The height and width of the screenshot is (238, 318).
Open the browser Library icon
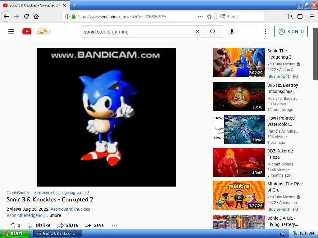point(290,16)
